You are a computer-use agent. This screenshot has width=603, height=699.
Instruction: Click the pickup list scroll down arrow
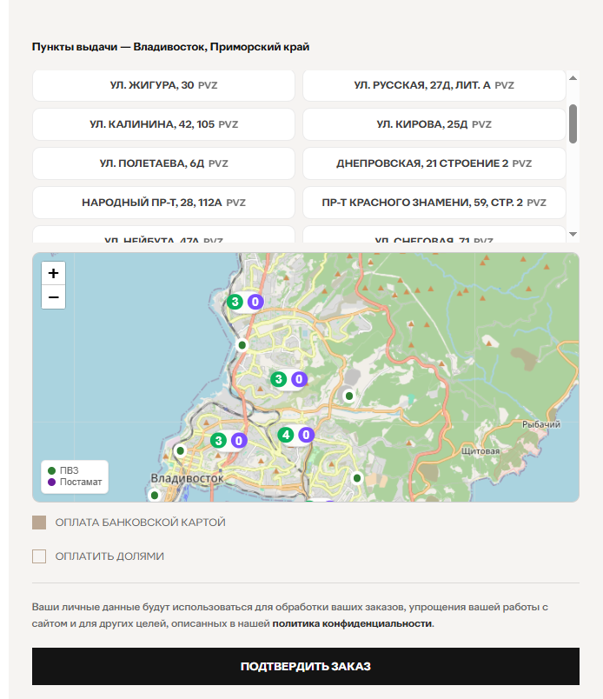(573, 234)
